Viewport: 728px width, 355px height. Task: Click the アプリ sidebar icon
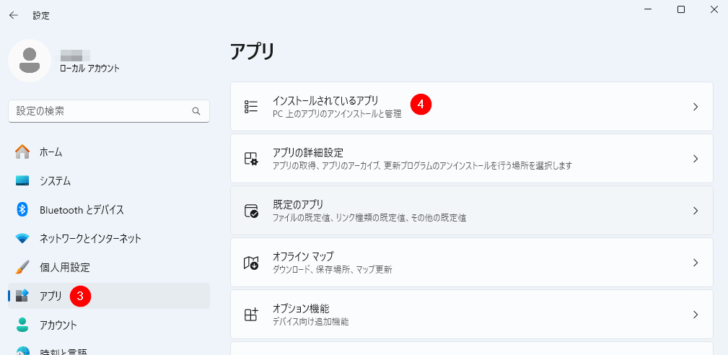[22, 296]
